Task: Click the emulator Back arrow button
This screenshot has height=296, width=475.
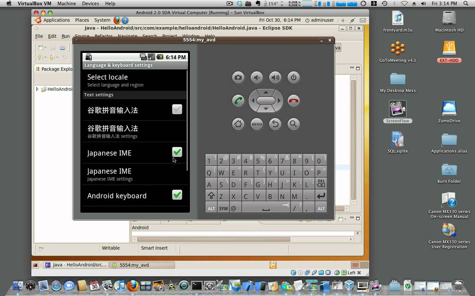Action: (x=275, y=124)
